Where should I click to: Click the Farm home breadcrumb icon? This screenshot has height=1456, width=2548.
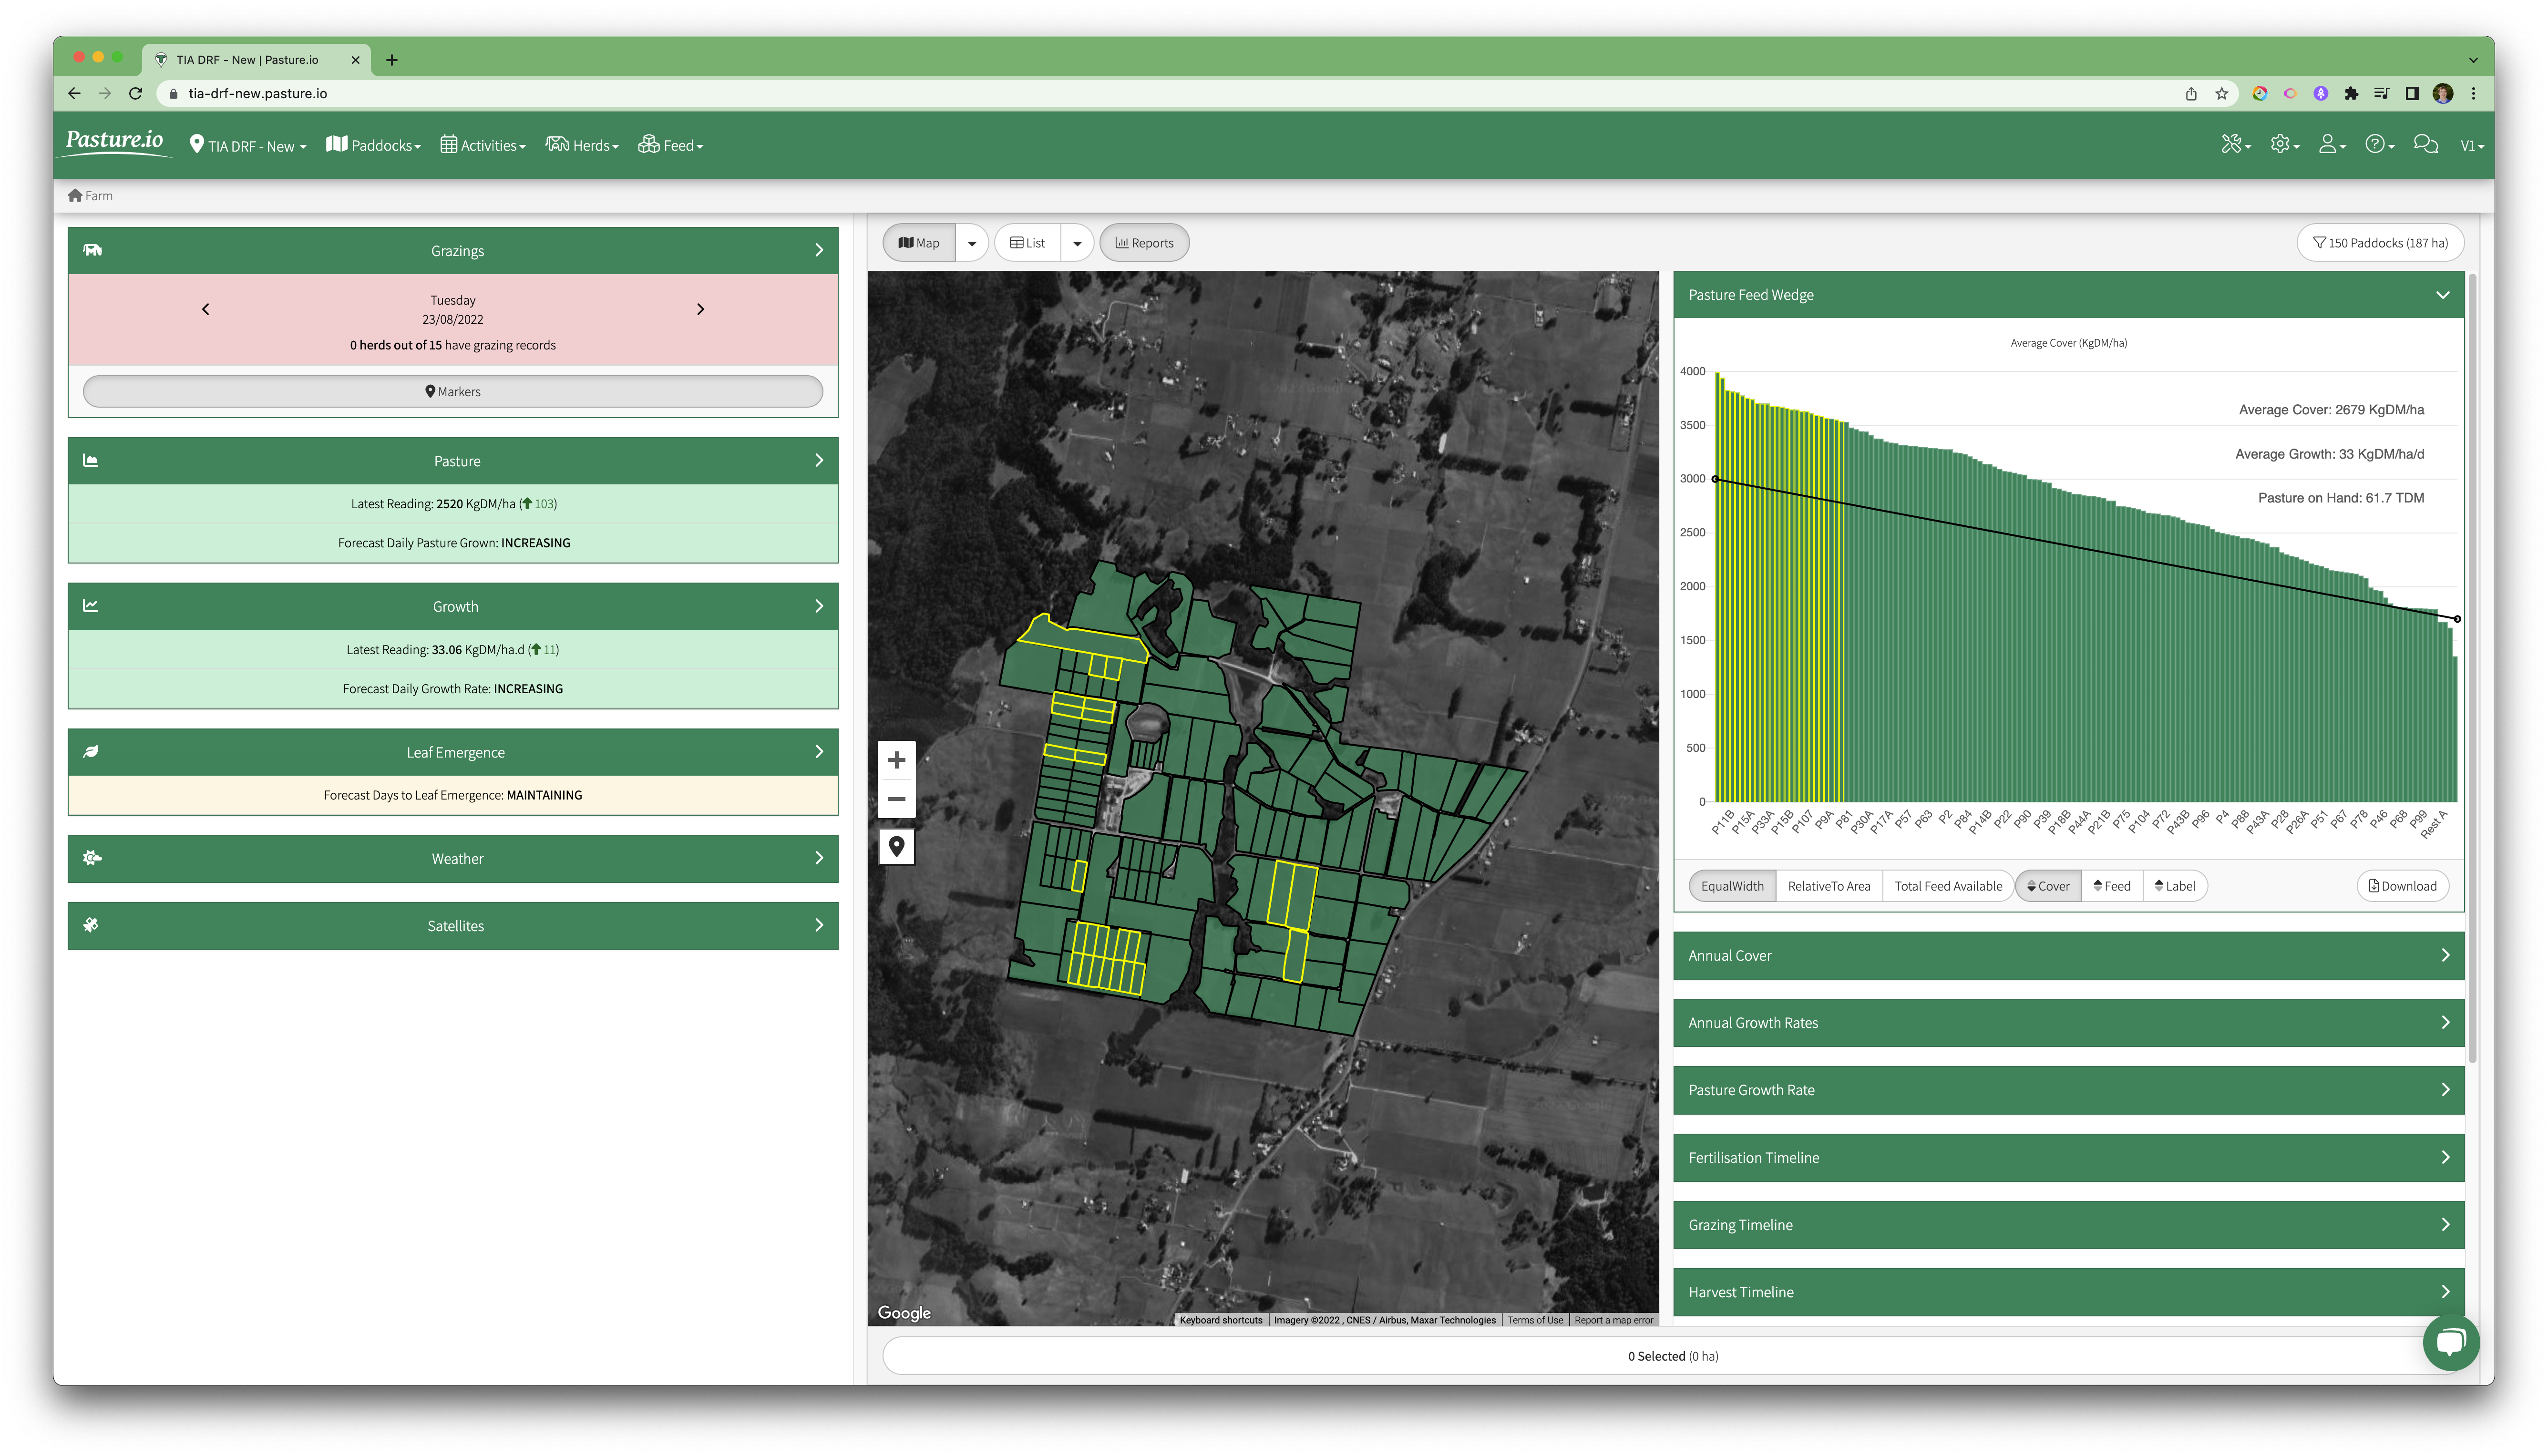pos(75,195)
